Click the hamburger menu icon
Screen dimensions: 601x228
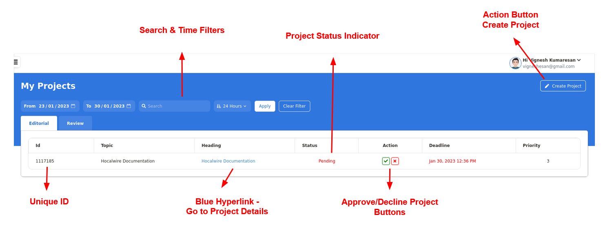coord(16,62)
